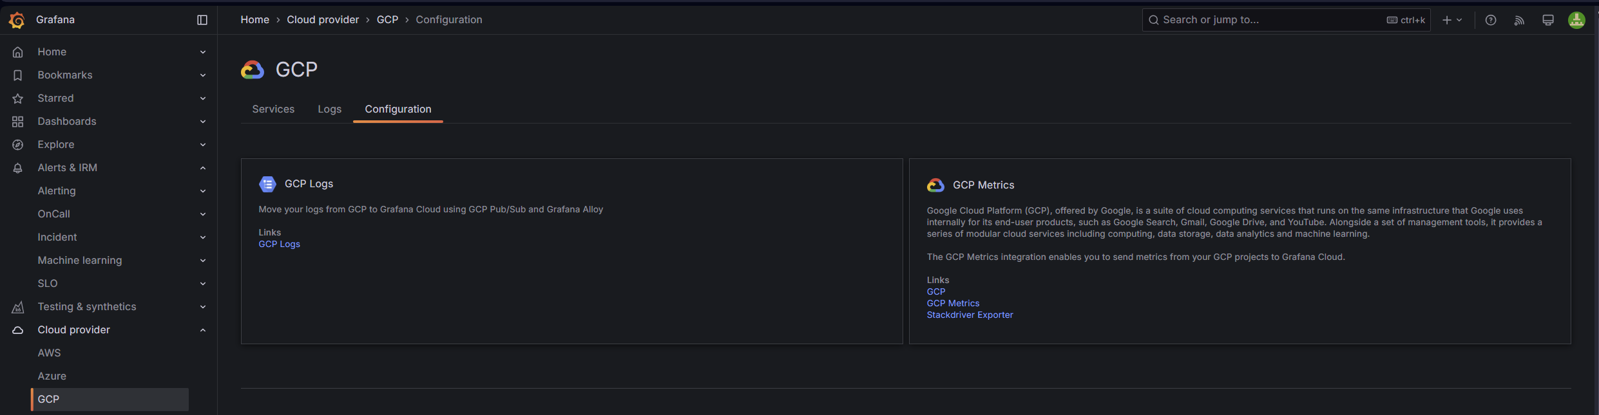Screen dimensions: 1599x415
Task: Open the news RSS feed icon
Action: 1519,20
